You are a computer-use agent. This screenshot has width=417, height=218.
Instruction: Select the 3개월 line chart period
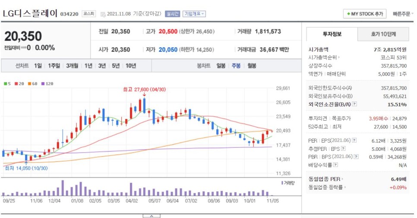click(72, 65)
